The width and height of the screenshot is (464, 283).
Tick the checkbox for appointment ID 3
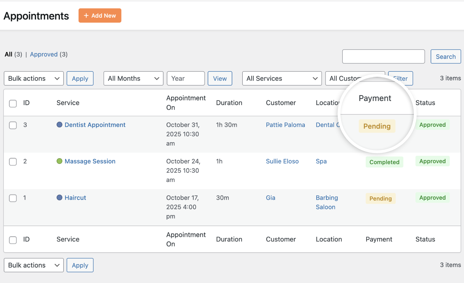[x=13, y=125]
